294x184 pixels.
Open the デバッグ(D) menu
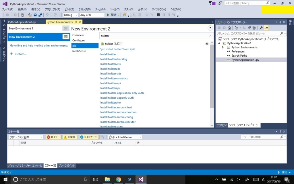[x=85, y=9]
